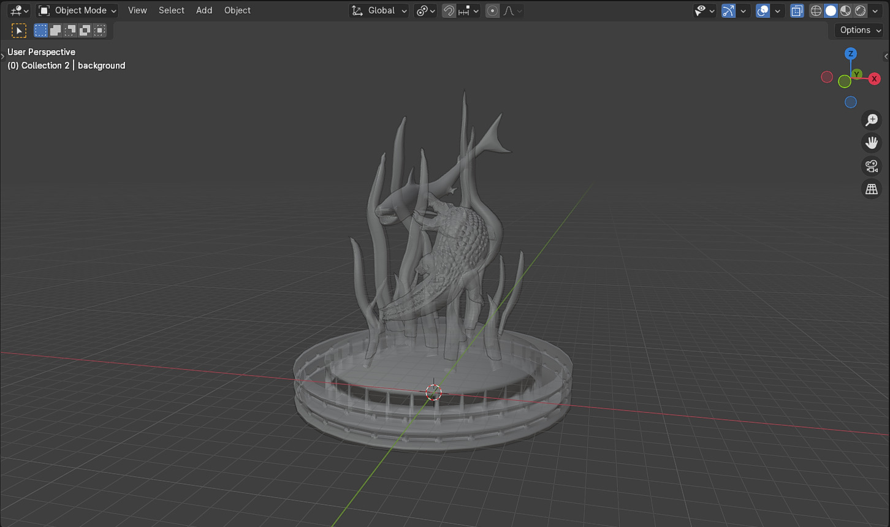The width and height of the screenshot is (890, 527).
Task: Toggle proportional editing
Action: coord(492,10)
